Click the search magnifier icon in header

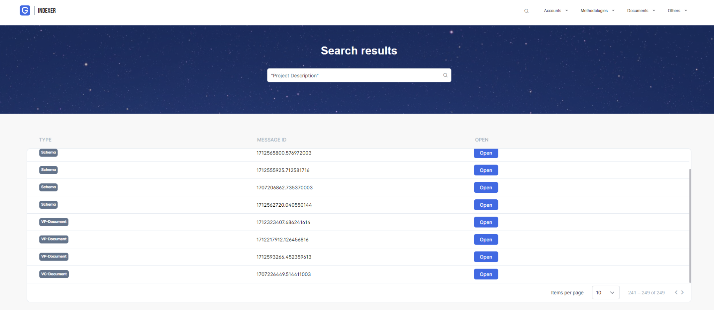coord(526,11)
